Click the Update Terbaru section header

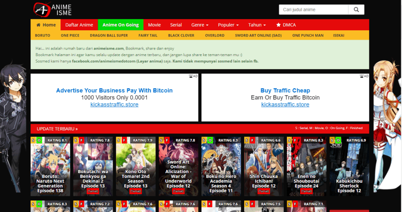(57, 129)
